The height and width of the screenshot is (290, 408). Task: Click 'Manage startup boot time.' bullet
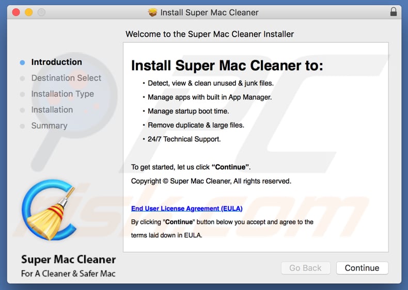pyautogui.click(x=189, y=111)
